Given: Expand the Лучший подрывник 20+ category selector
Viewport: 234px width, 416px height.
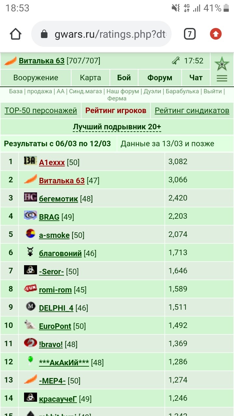Looking at the screenshot, I should (x=117, y=127).
